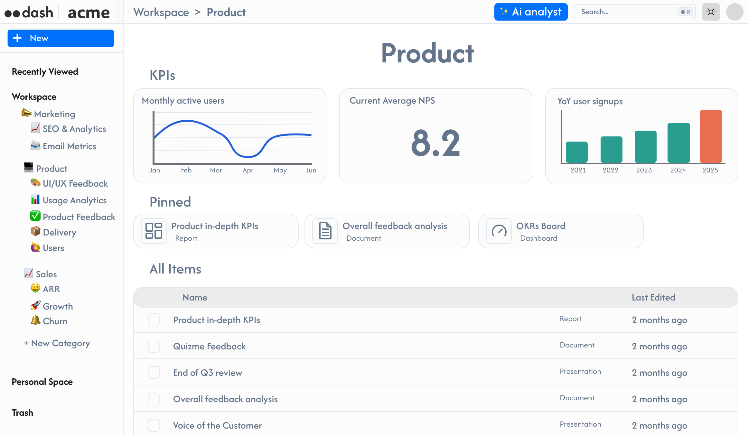748x435 pixels.
Task: Tick the End of Q3 review checkbox
Action: pyautogui.click(x=154, y=373)
